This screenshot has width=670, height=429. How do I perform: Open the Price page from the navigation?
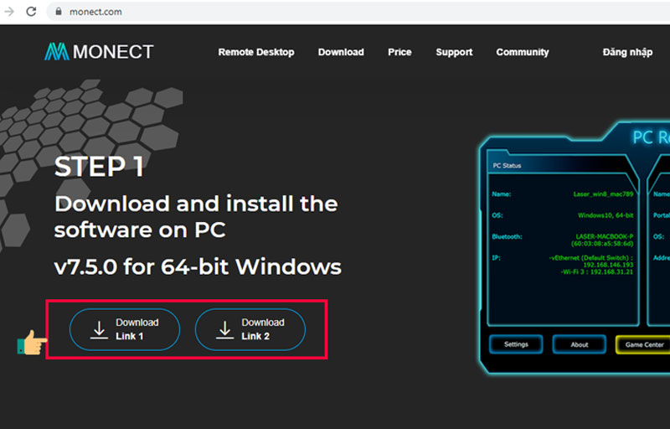point(399,52)
